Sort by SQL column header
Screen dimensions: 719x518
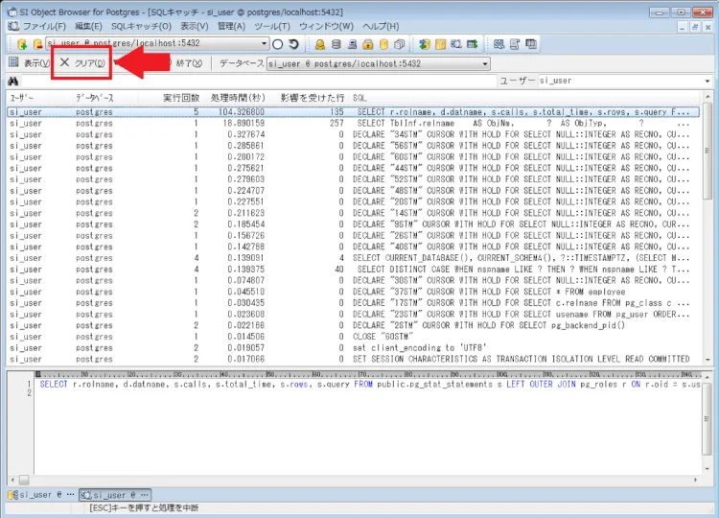tap(522, 98)
